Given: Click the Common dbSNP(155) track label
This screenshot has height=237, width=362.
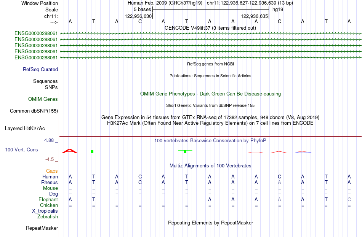Looking at the screenshot, I should tap(34, 111).
